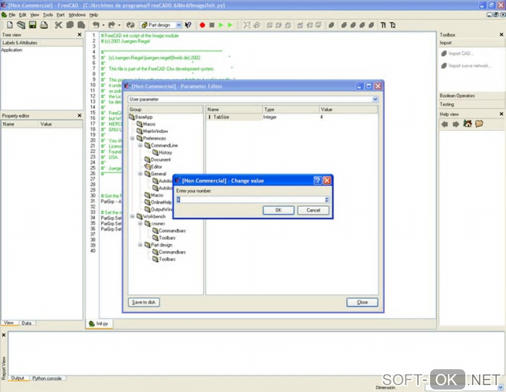Click the Open file toolbar icon
Screen dimensions: 506x392
tap(21, 25)
